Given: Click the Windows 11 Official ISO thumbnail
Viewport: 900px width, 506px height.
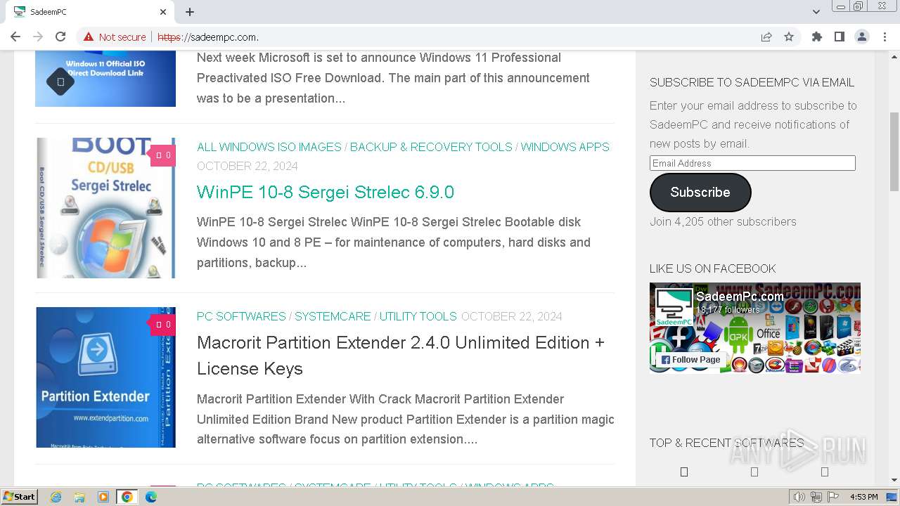Looking at the screenshot, I should 105,79.
